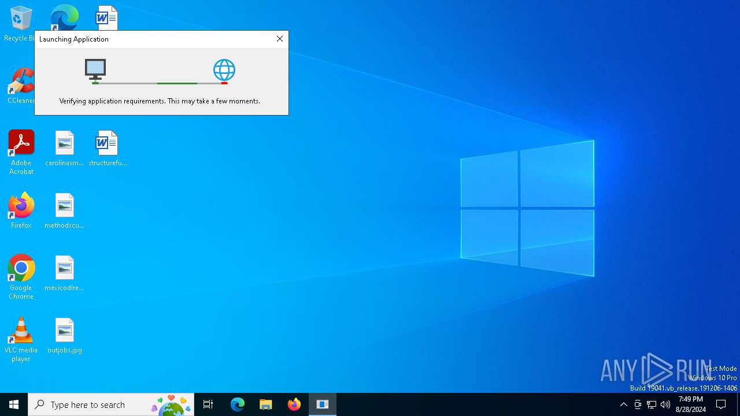Select the CCleaner desktop shortcut
The width and height of the screenshot is (740, 416).
(21, 86)
